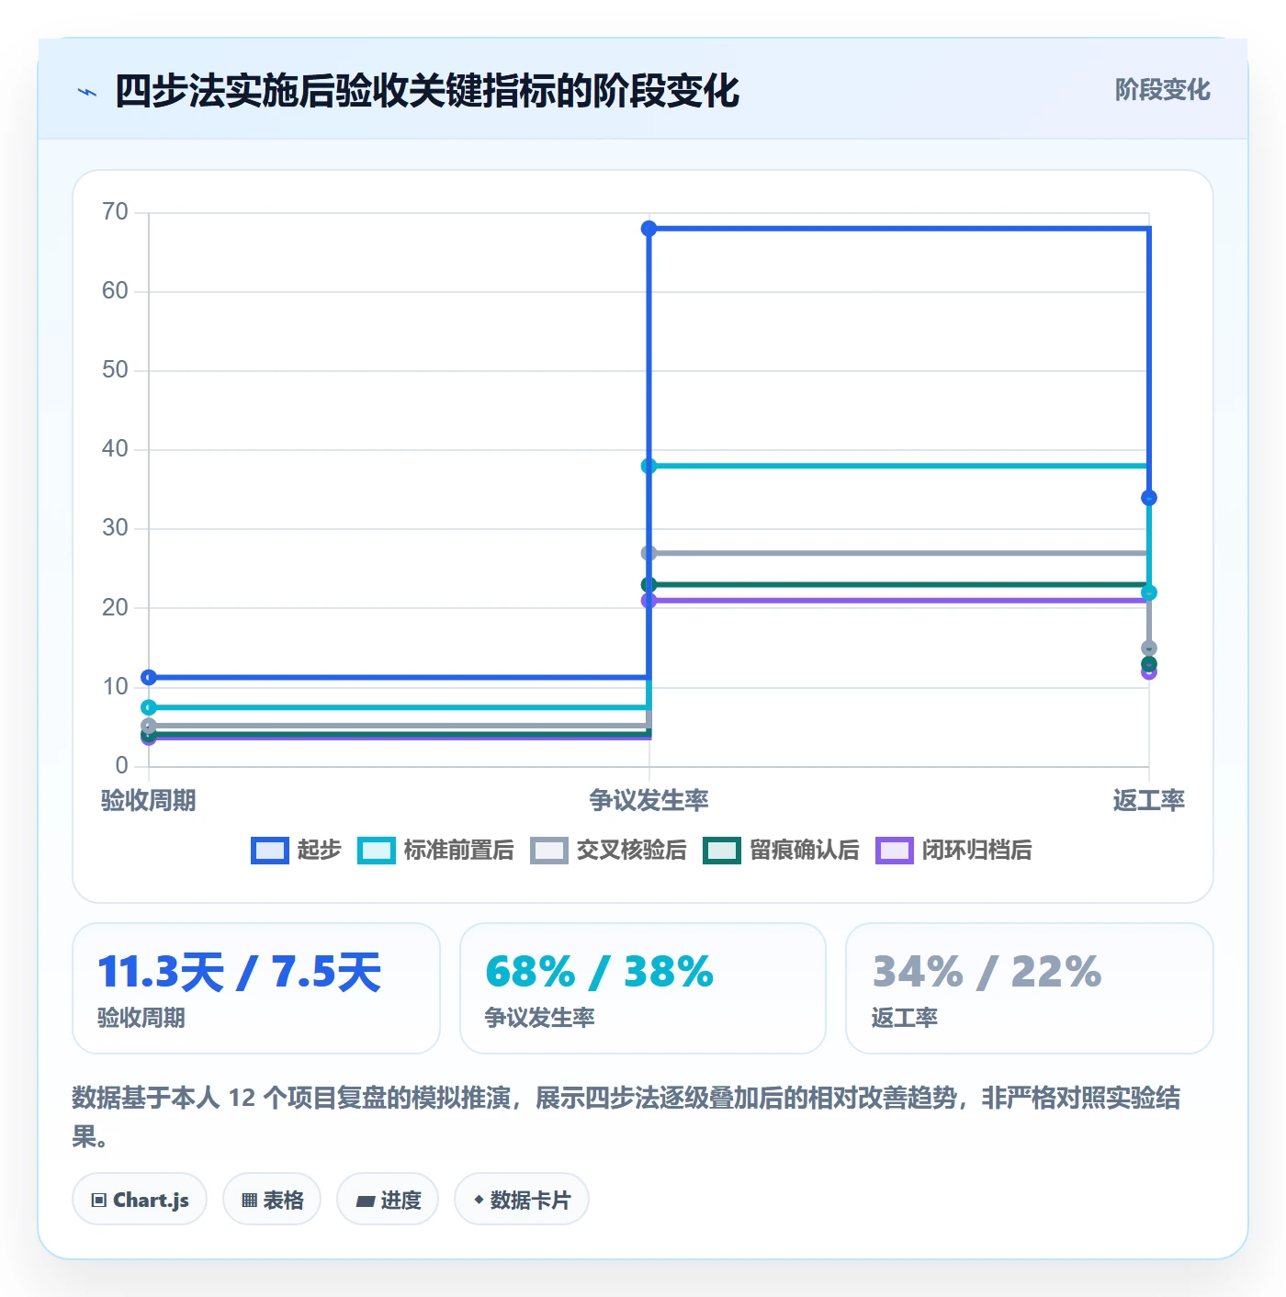1286x1297 pixels.
Task: Click the 数据卡片 tag pill
Action: coord(522,1200)
